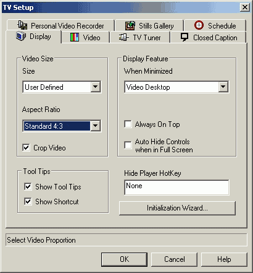Open the When Minimized Video Desktop dropdown
Screen dimensions: 253x273
[223, 87]
